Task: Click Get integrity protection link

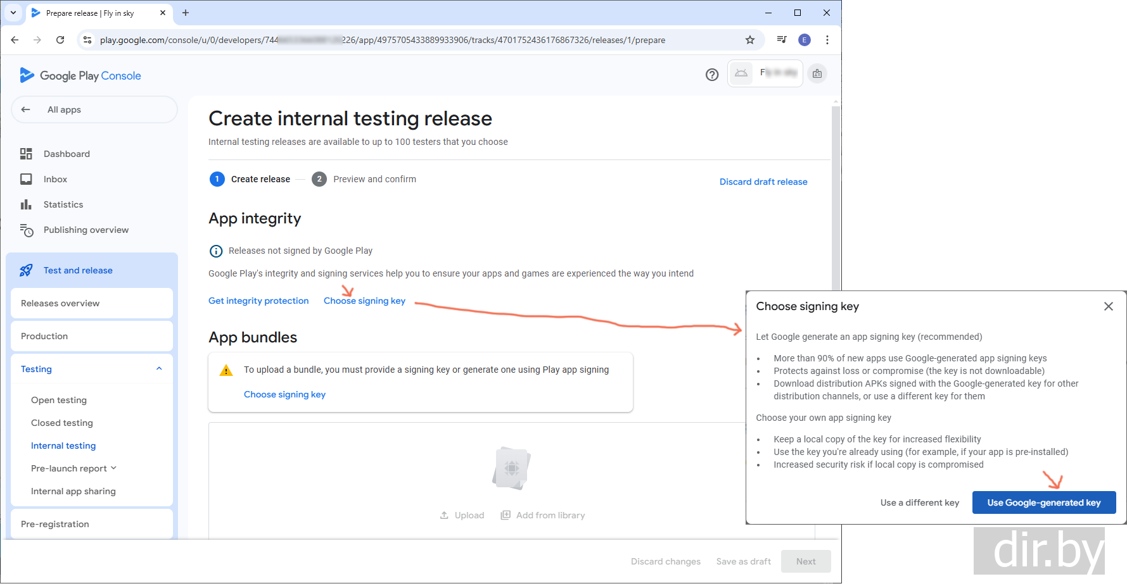Action: click(258, 301)
